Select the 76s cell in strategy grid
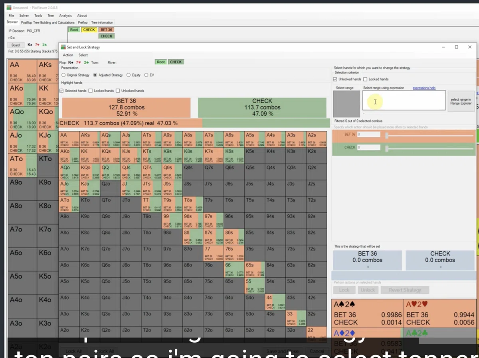The height and width of the screenshot is (358, 479). (x=234, y=253)
